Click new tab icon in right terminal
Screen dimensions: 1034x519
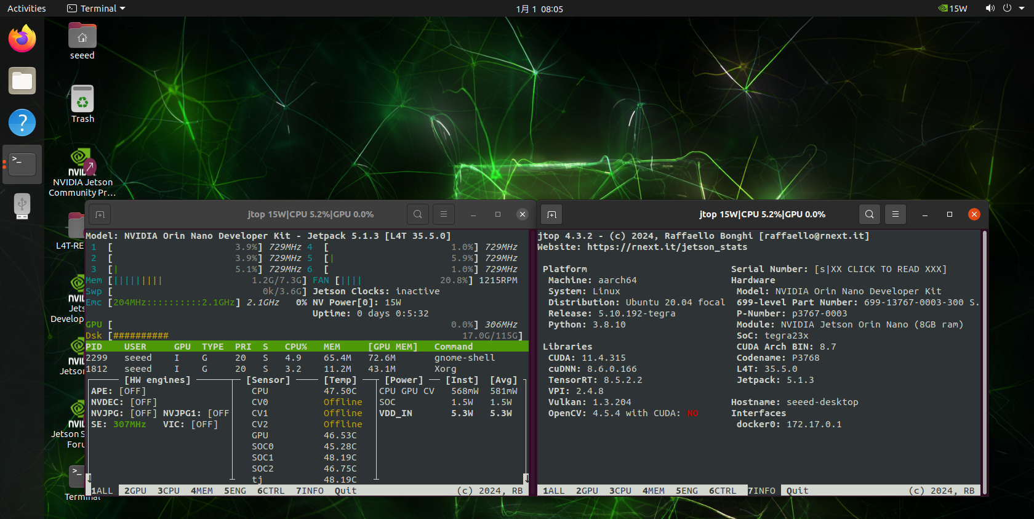point(551,214)
